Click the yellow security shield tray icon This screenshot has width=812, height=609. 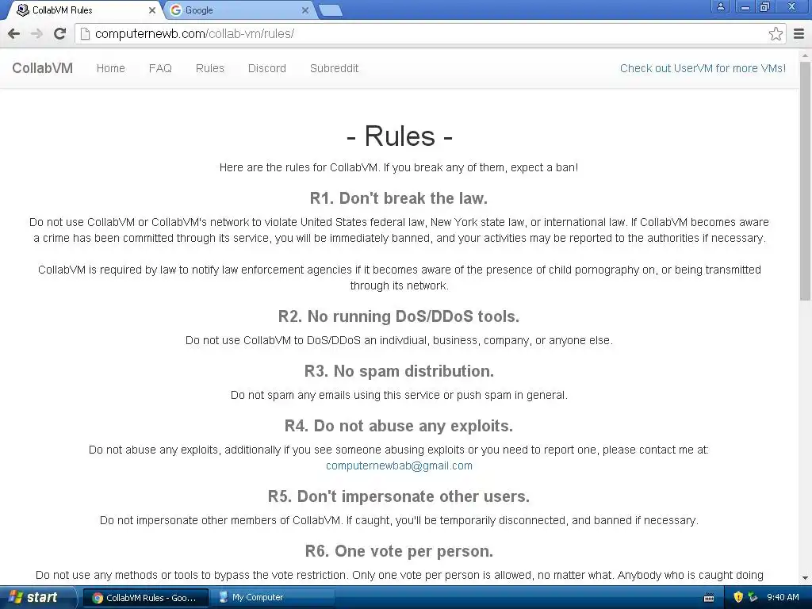(x=738, y=597)
